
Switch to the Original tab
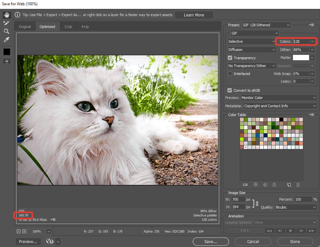click(25, 27)
